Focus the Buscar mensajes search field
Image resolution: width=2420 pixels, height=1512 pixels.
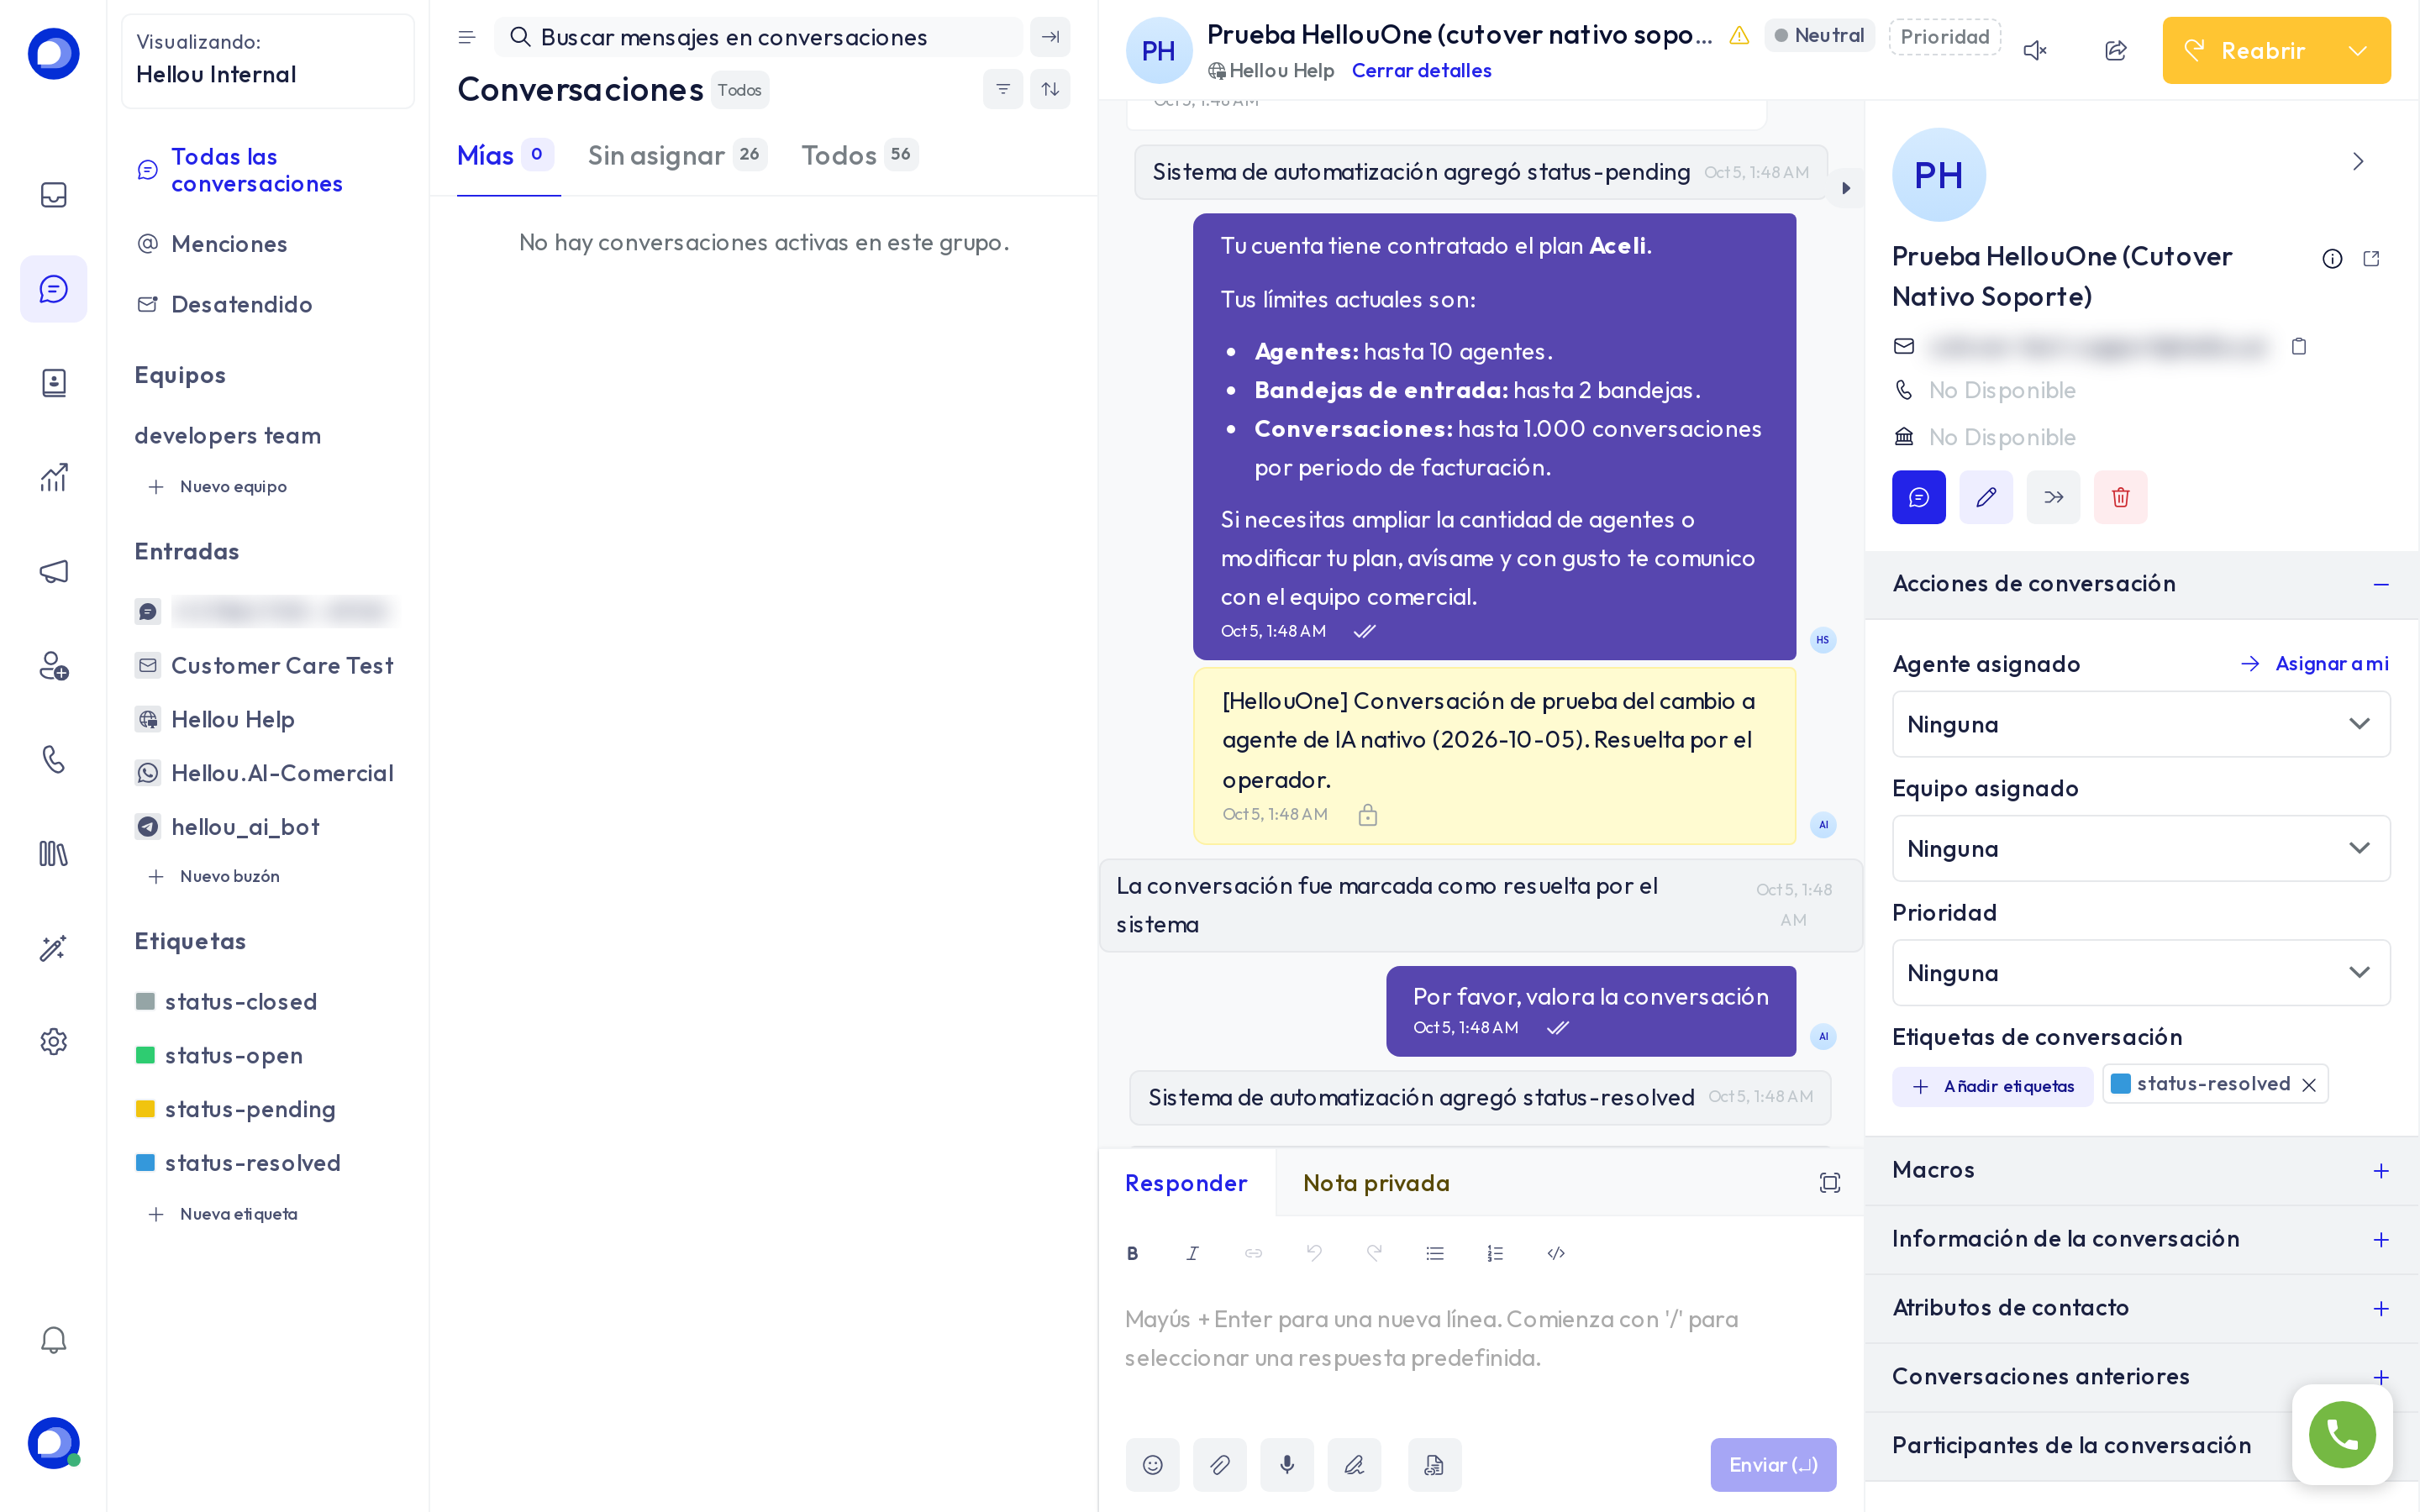click(759, 37)
